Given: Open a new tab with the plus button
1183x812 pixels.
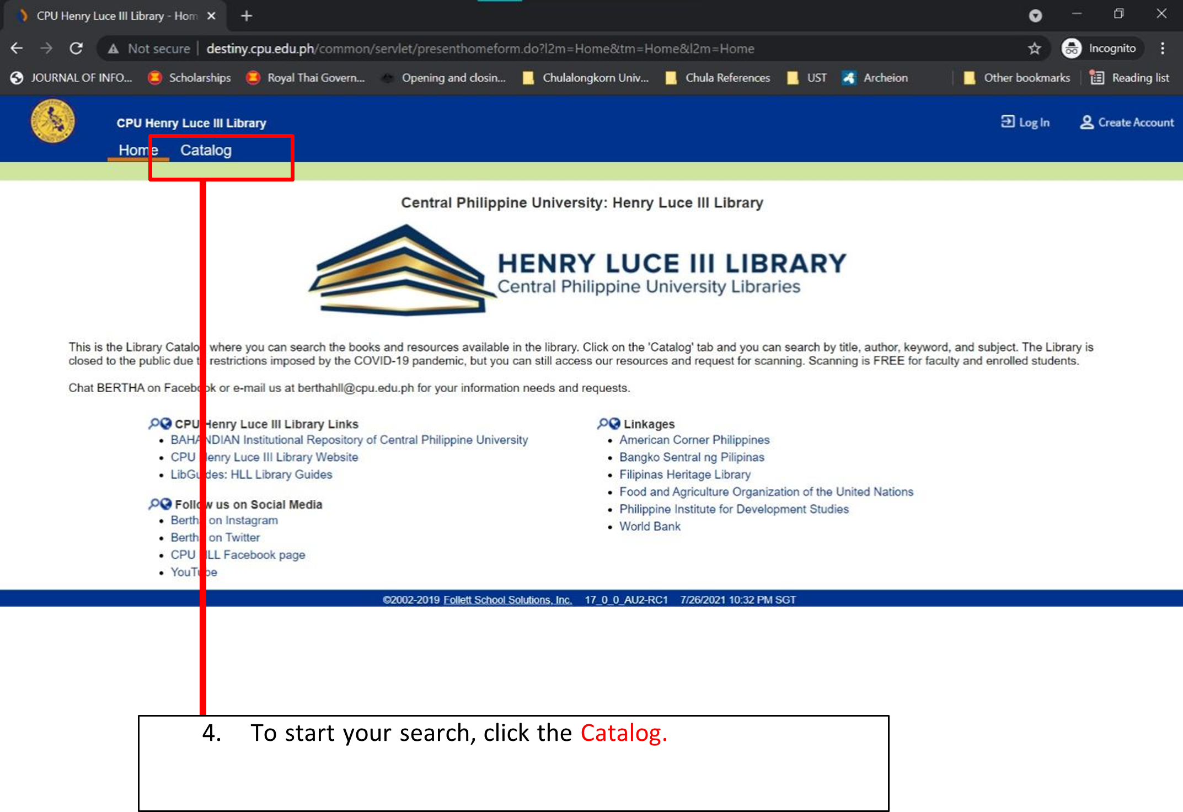Looking at the screenshot, I should point(247,16).
